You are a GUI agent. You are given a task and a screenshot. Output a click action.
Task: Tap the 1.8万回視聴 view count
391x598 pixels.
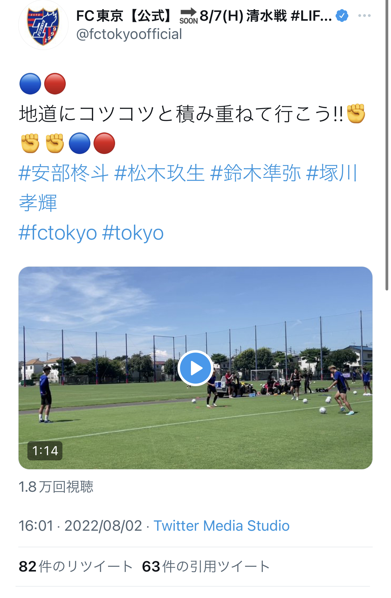click(x=56, y=487)
